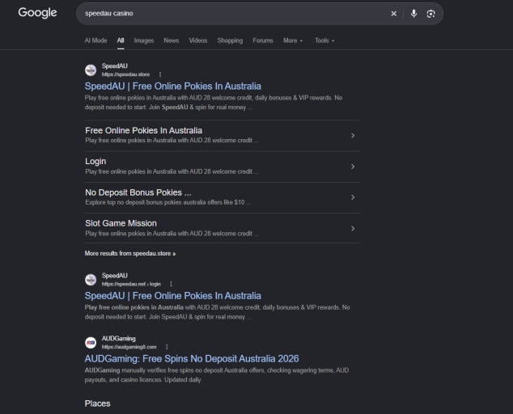Expand the Slot Game Mission chevron
The height and width of the screenshot is (414, 513).
coord(353,229)
